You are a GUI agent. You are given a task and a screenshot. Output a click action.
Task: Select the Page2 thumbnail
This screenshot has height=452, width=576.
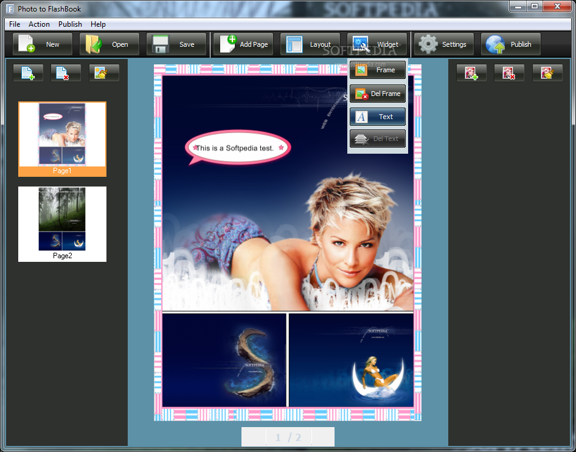(63, 224)
